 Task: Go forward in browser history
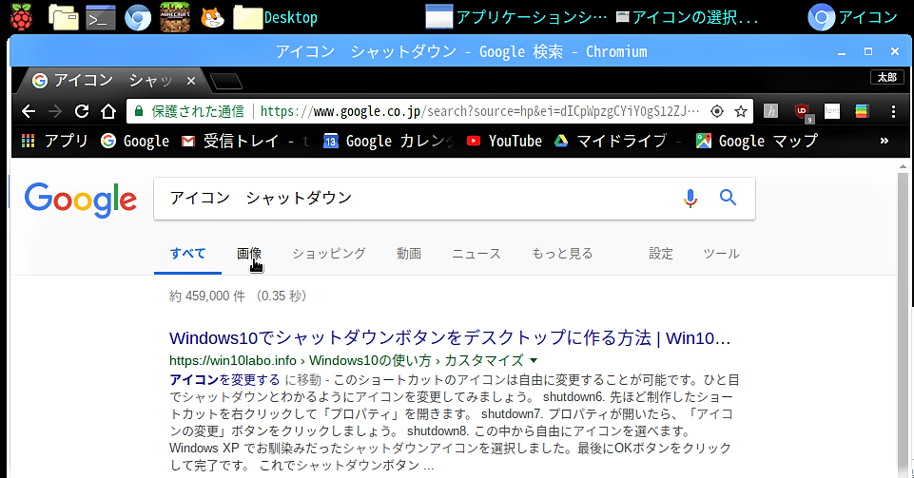point(55,111)
